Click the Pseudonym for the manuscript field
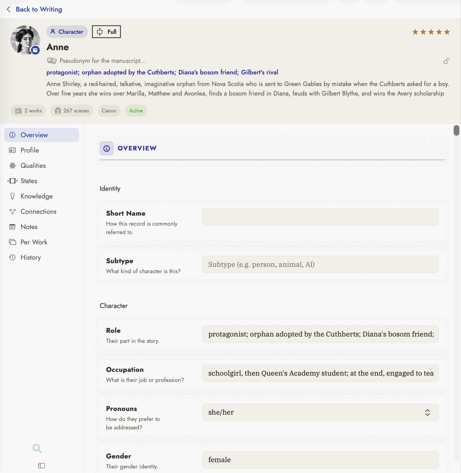 [102, 61]
